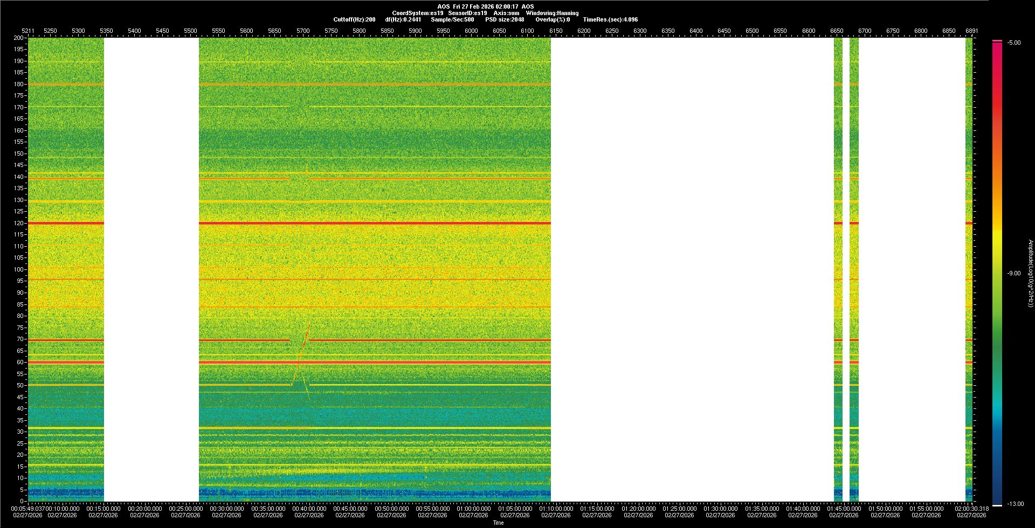Viewport: 1035px width, 528px height.
Task: Click the 01:00:00.000 time axis label
Action: [474, 508]
